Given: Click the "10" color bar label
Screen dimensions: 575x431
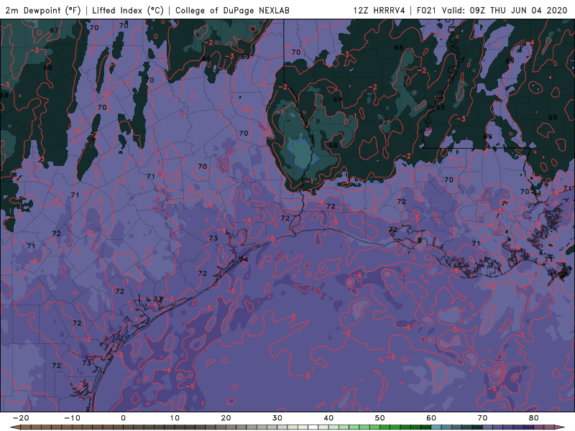Looking at the screenshot, I should [175, 418].
